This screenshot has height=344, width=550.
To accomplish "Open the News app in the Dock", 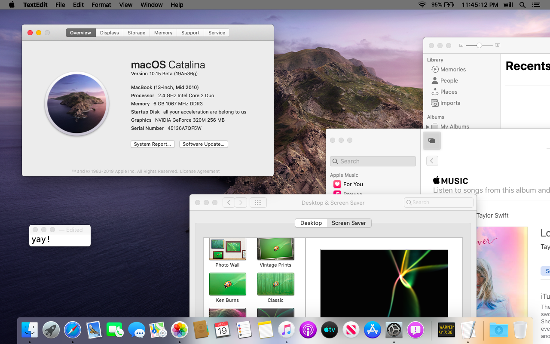I will click(351, 330).
